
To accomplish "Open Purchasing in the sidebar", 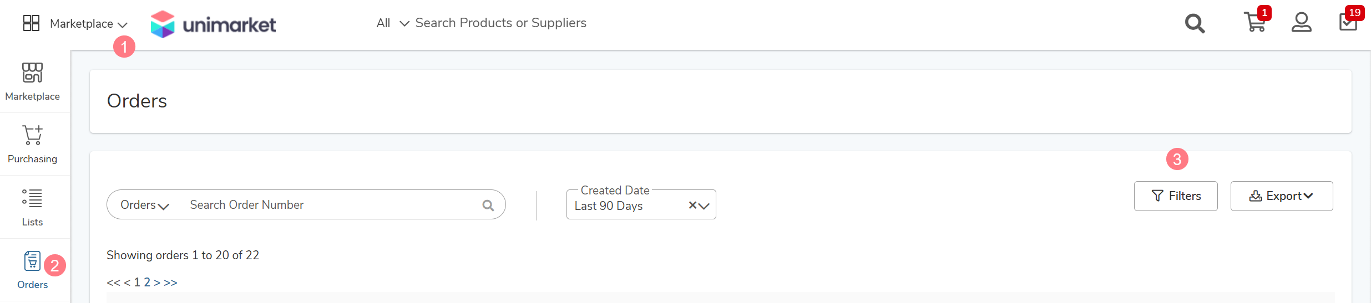I will (32, 145).
